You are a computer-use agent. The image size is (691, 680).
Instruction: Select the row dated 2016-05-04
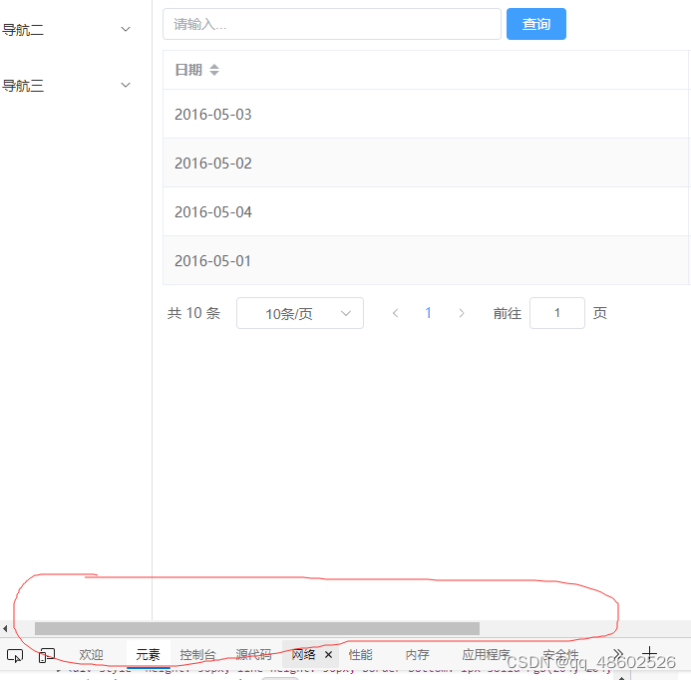click(425, 212)
